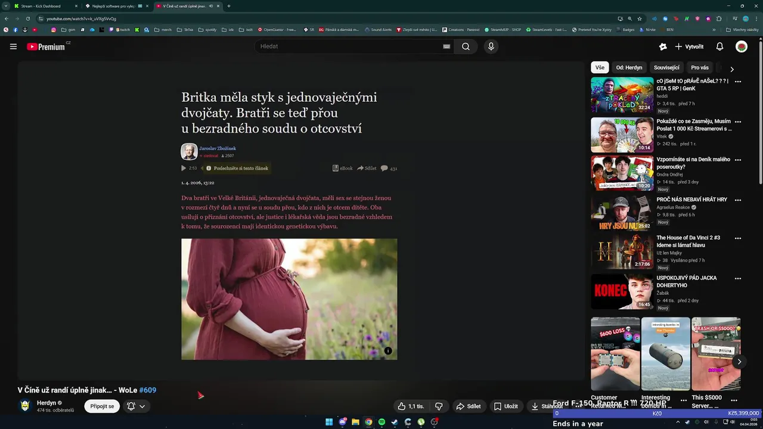
Task: Click the browser address bar URL
Action: click(x=81, y=18)
